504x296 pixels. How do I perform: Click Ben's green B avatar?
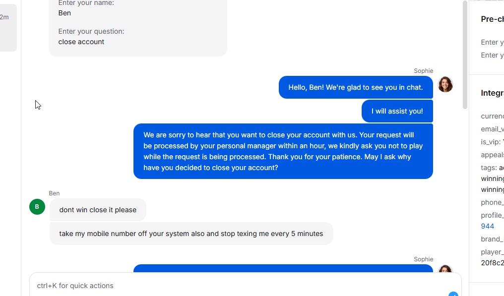click(37, 207)
